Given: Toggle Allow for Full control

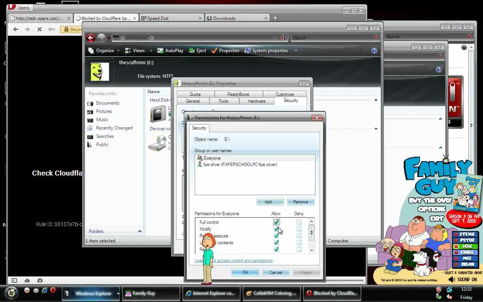Looking at the screenshot, I should [276, 222].
